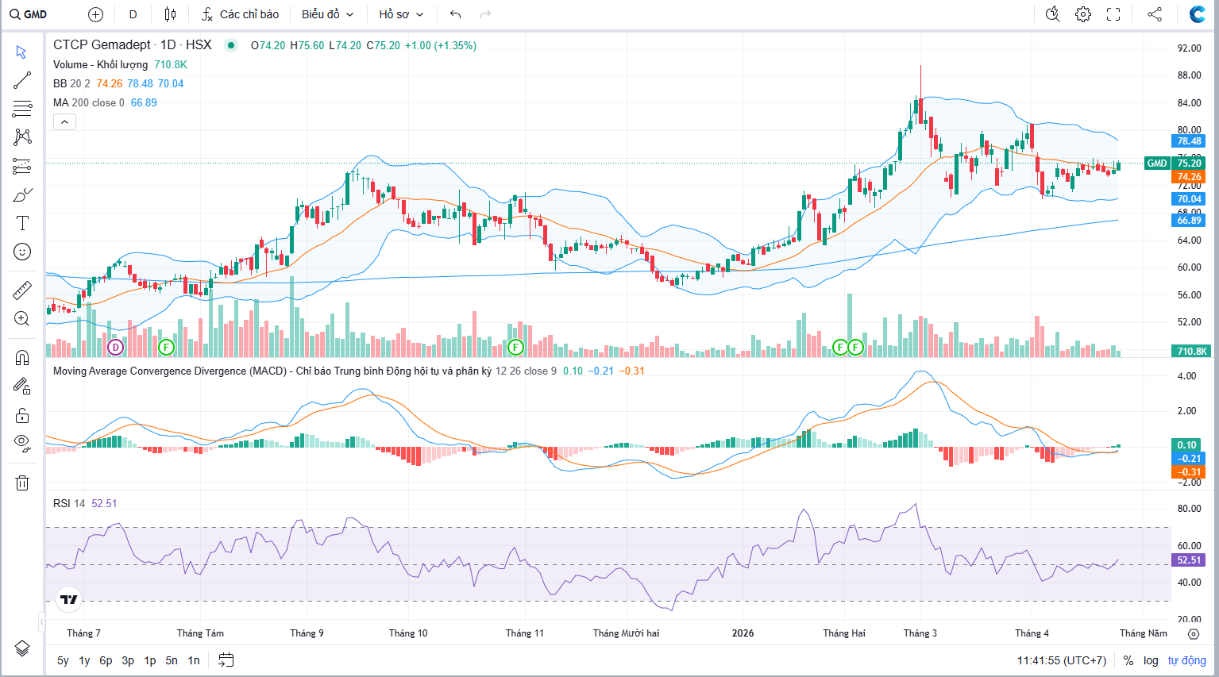Open the D interval selector
Image resolution: width=1219 pixels, height=677 pixels.
pyautogui.click(x=133, y=14)
